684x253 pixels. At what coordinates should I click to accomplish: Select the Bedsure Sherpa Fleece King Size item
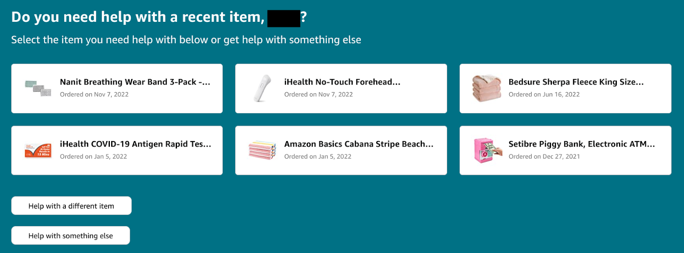[x=565, y=88]
